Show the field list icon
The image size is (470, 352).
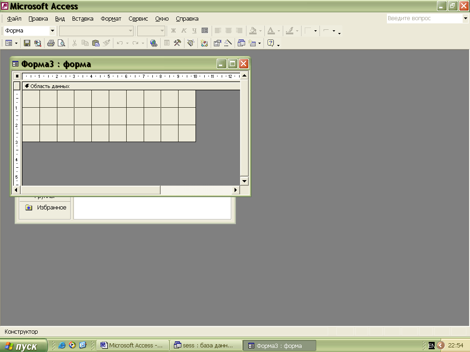(167, 43)
